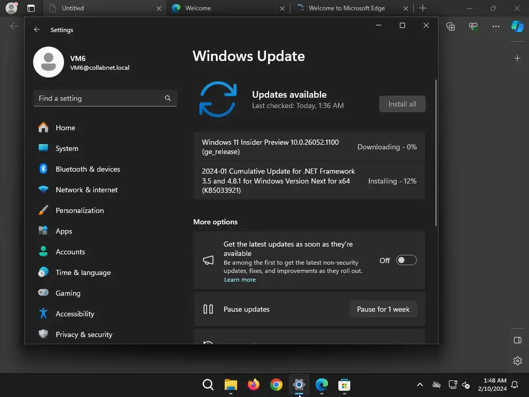Toggle the Edge sidebar panel icon
529x397 pixels.
[518, 340]
